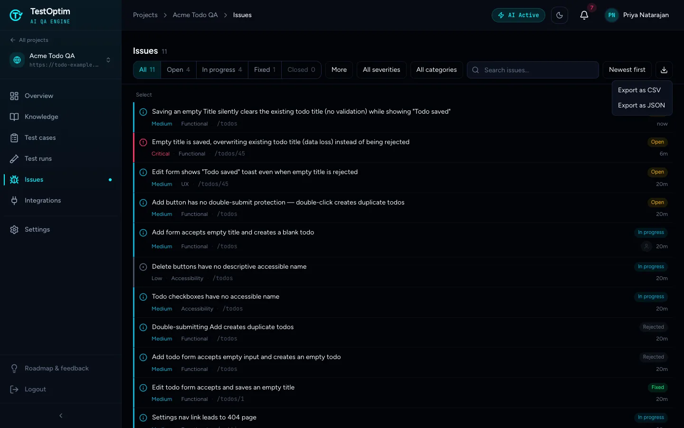Choose Export as JSON

[642, 106]
